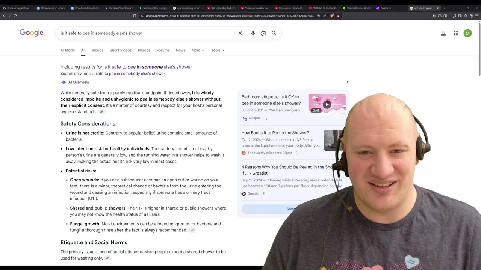Screen dimensions: 481x270
Task: Switch to Images results tab
Action: (x=144, y=50)
